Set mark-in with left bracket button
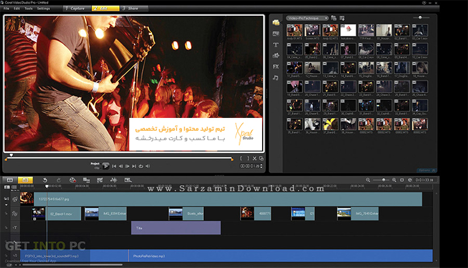This screenshot has height=268, width=468. (x=241, y=158)
